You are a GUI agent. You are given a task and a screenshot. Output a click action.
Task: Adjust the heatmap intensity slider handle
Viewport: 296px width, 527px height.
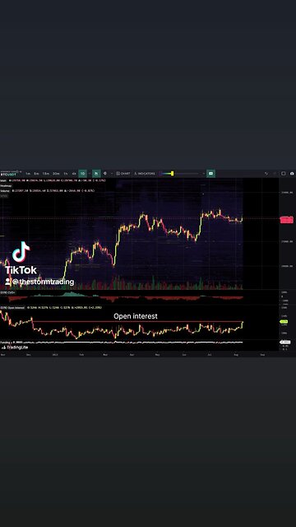tap(172, 174)
